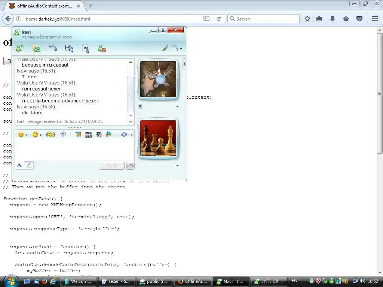
Task: Select the offlineAudioContext example tab
Action: 44,6
